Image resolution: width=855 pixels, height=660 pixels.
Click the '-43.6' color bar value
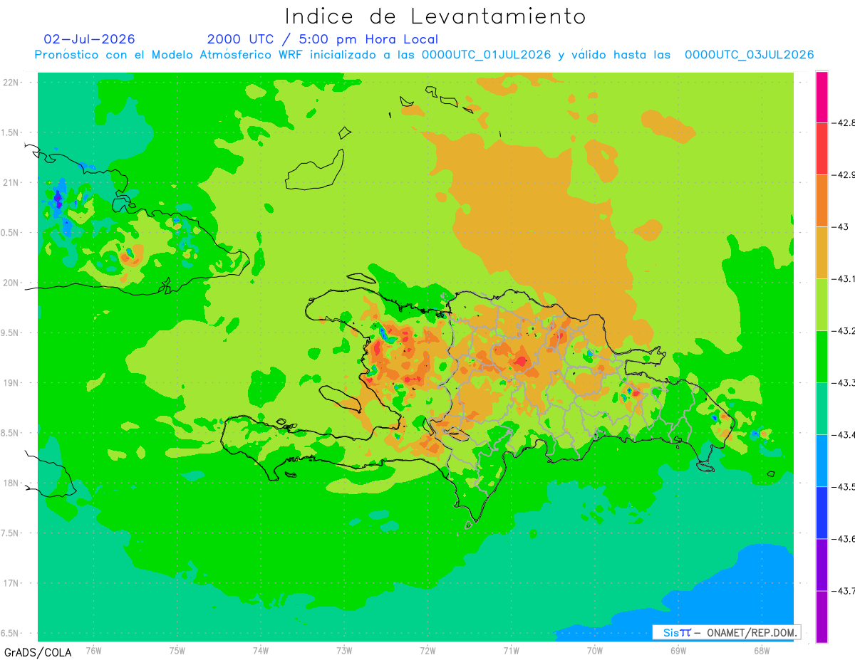coord(845,539)
